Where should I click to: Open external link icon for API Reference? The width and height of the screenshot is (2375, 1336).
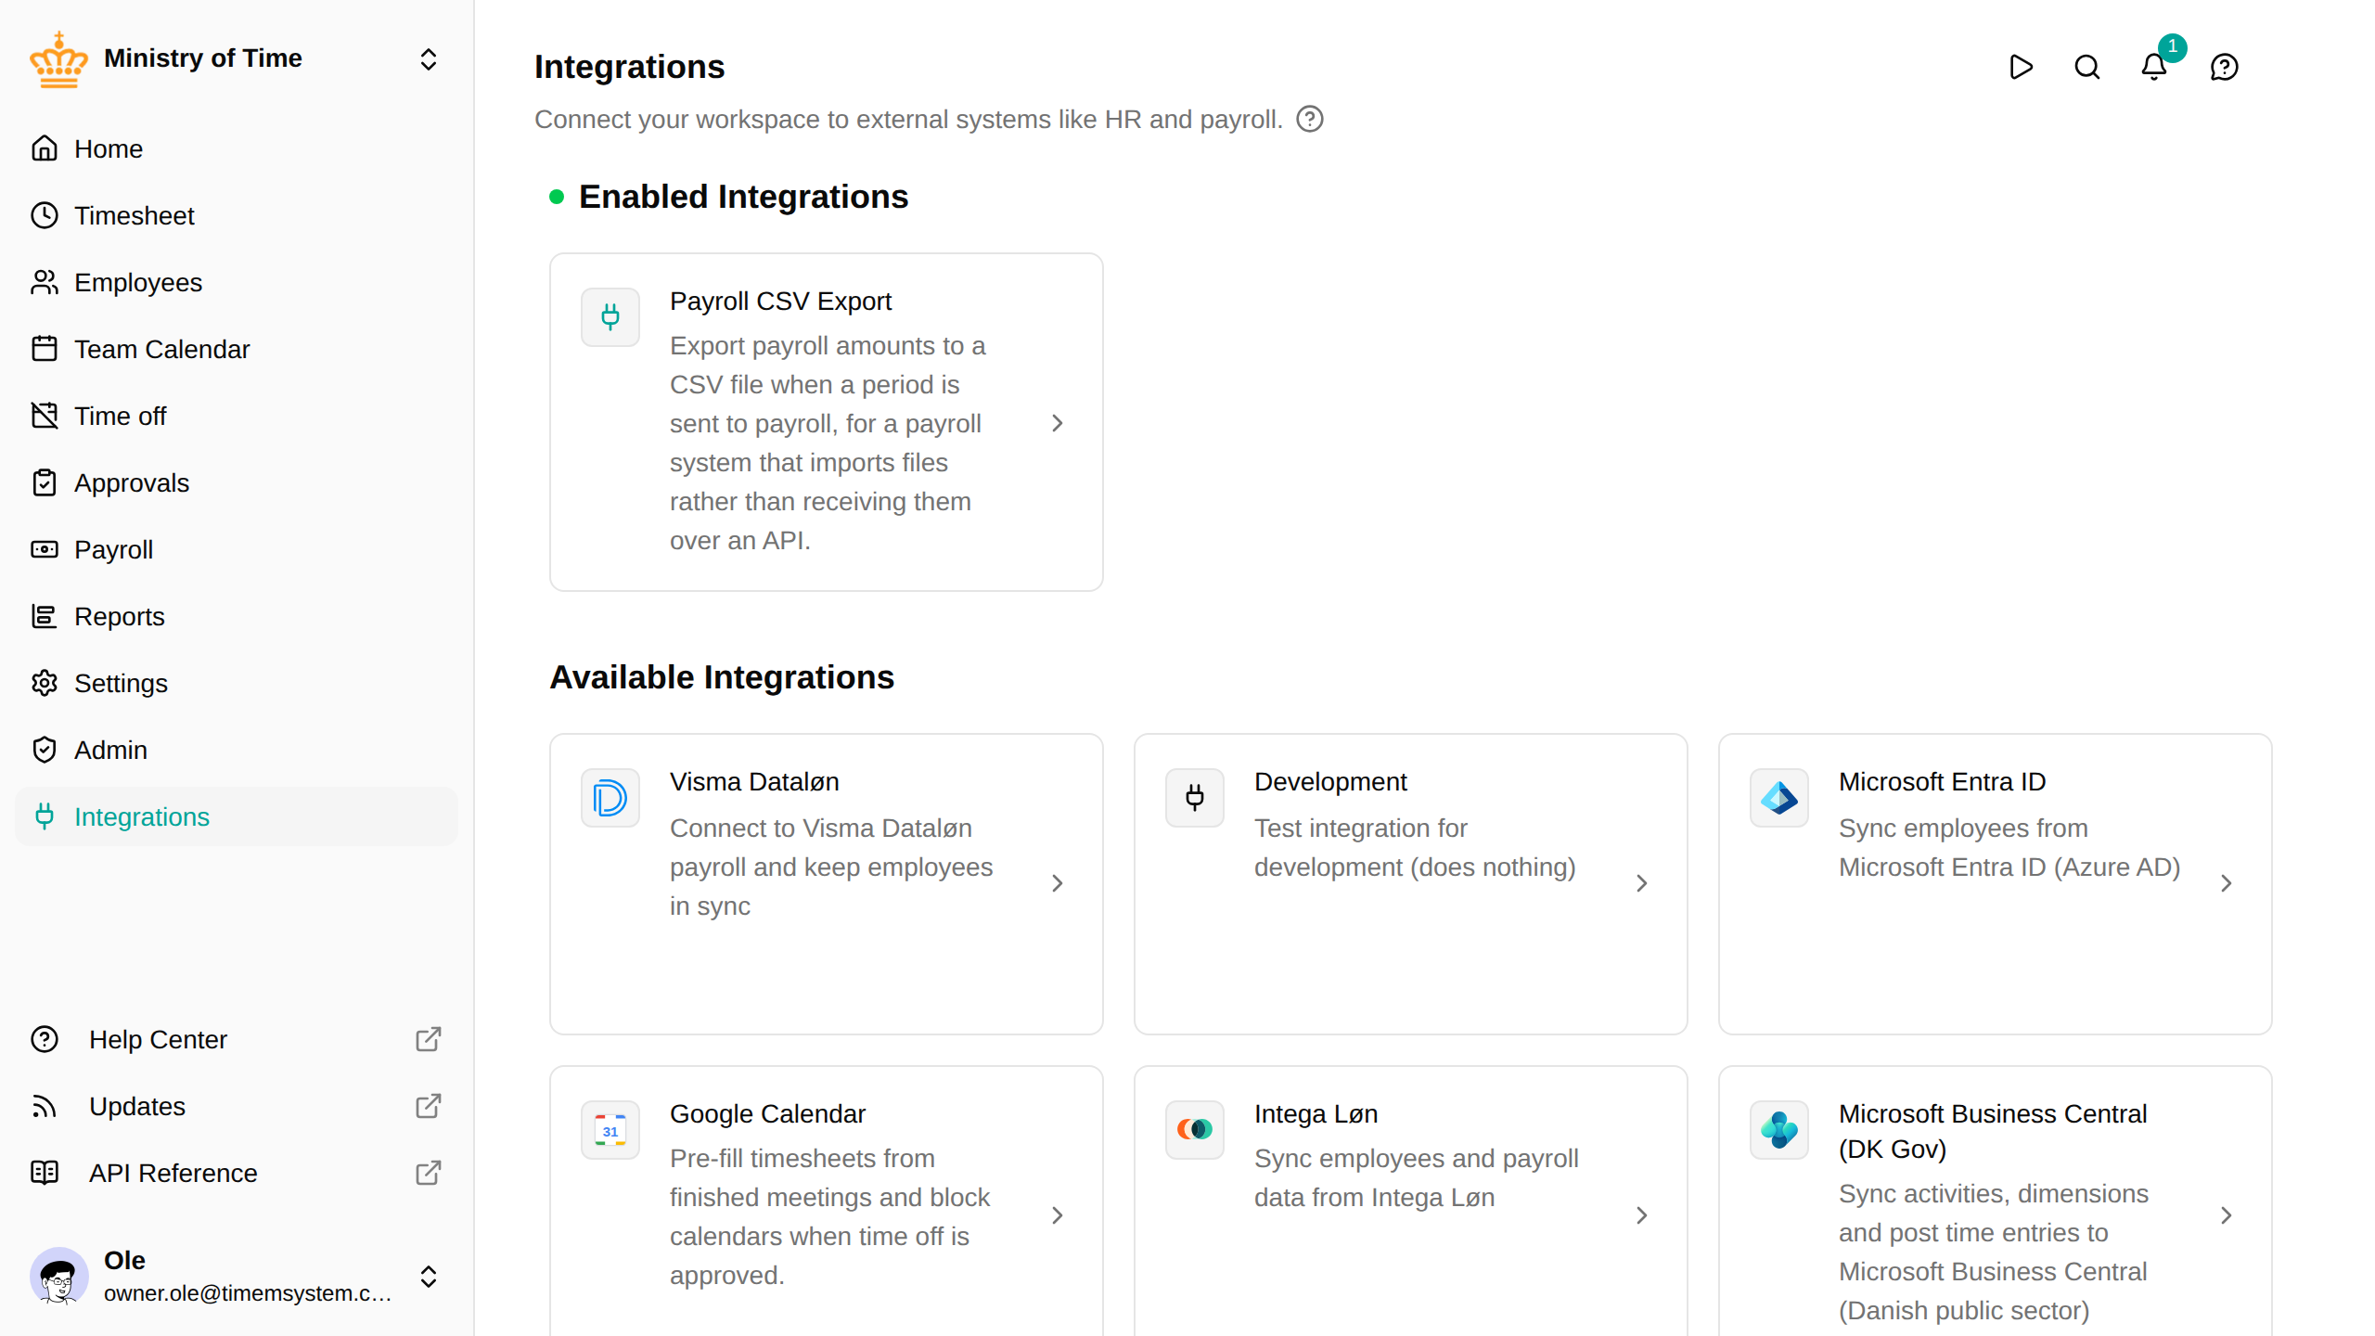coord(429,1173)
